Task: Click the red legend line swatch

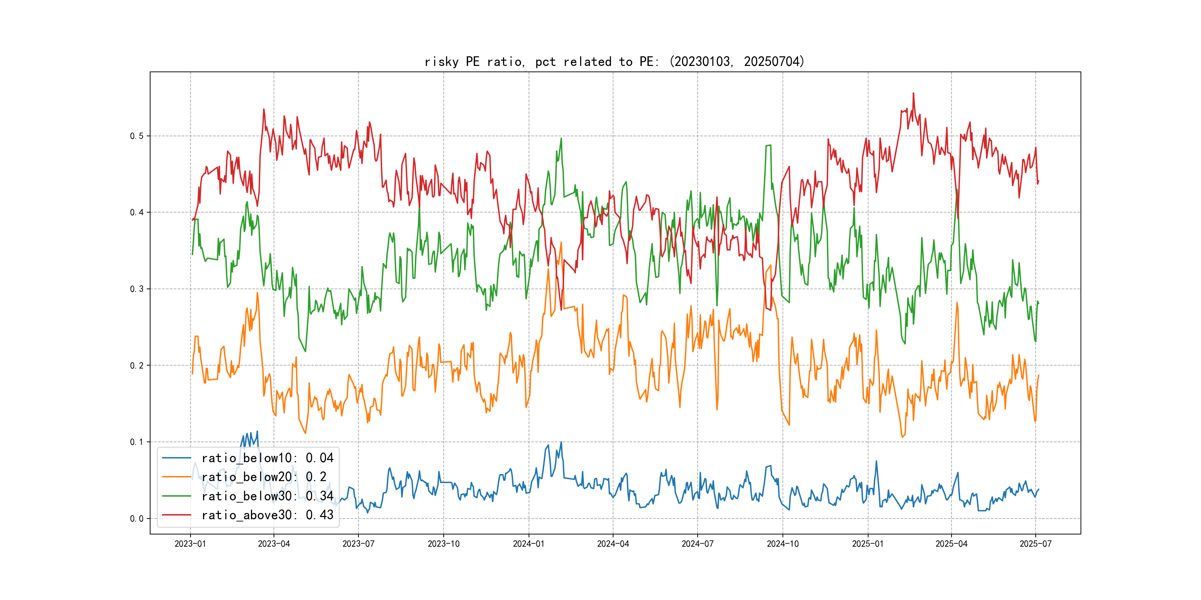Action: [x=177, y=515]
